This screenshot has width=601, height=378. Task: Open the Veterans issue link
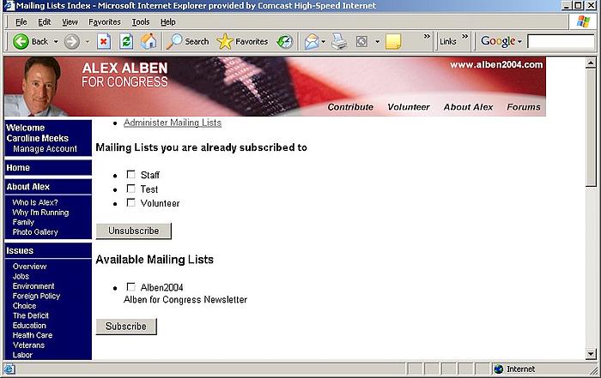coord(28,345)
